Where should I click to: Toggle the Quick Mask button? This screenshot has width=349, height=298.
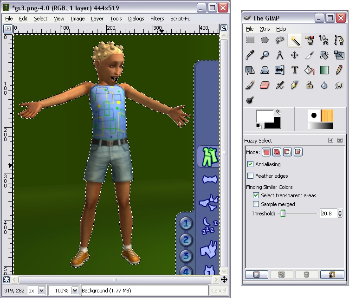pyautogui.click(x=6, y=279)
